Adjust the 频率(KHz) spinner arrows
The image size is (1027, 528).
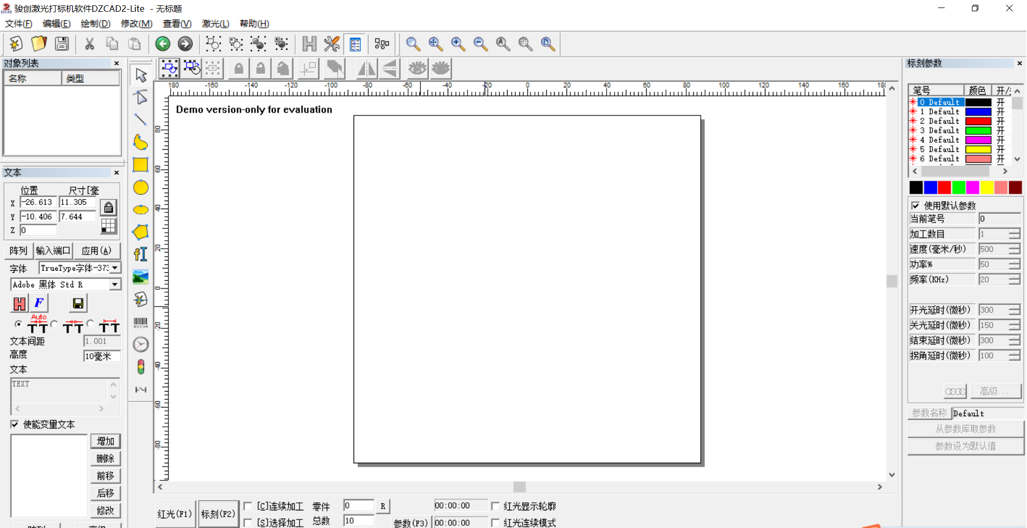click(x=1014, y=279)
